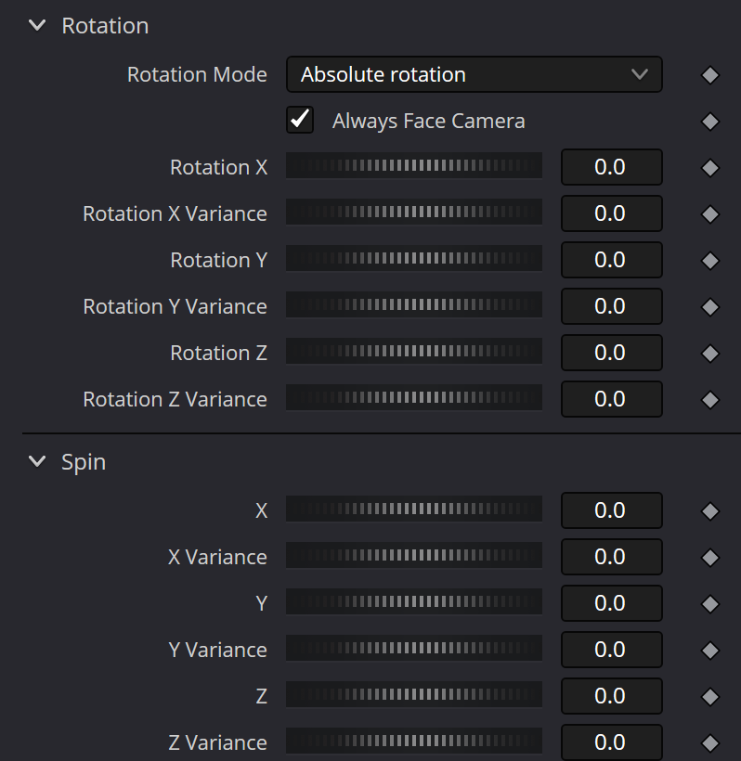Click Spin Y Variance value field

pos(612,650)
